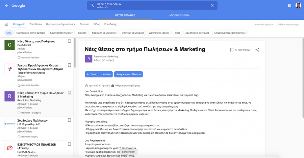304x158 pixels.
Task: Open the Teleperformance Greece job listing logo
Action: (x=9, y=69)
